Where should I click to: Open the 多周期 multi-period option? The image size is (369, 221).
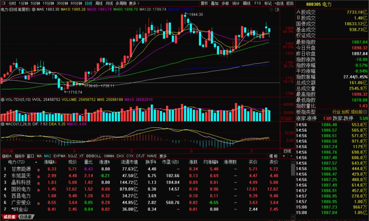point(121,3)
